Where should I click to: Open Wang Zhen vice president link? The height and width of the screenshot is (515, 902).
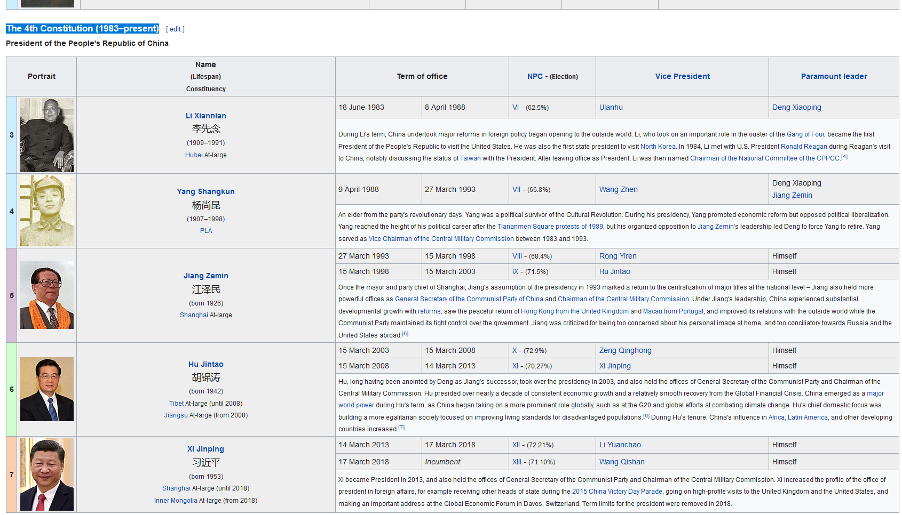coord(619,189)
